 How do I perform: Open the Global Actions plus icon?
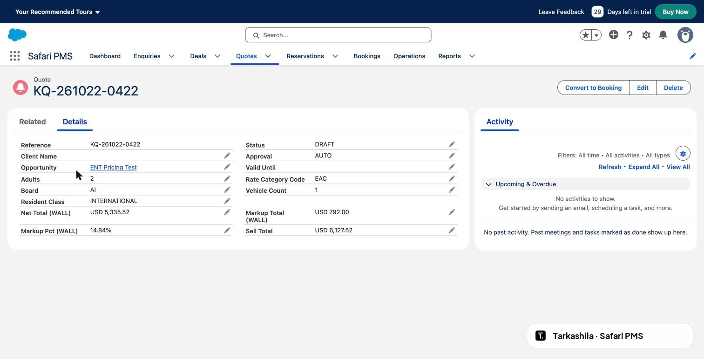(614, 35)
